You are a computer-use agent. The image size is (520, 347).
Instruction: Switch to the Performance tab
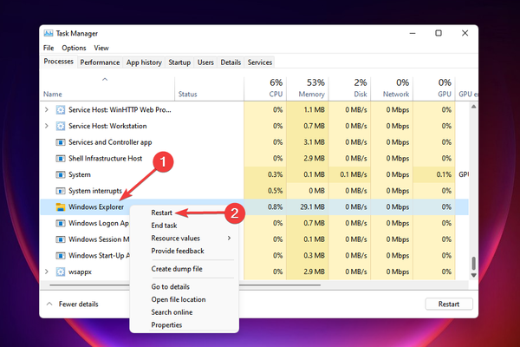click(x=100, y=62)
